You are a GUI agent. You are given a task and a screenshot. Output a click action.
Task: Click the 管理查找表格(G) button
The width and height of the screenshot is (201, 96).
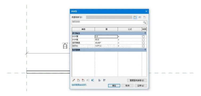tap(137, 80)
